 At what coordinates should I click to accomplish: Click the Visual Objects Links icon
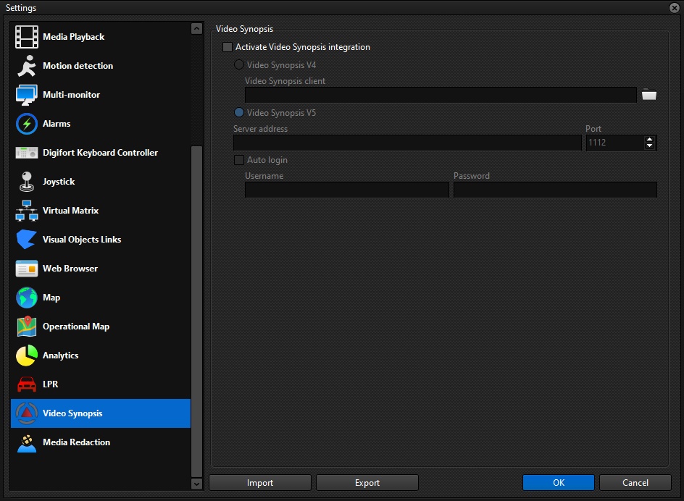click(x=27, y=240)
